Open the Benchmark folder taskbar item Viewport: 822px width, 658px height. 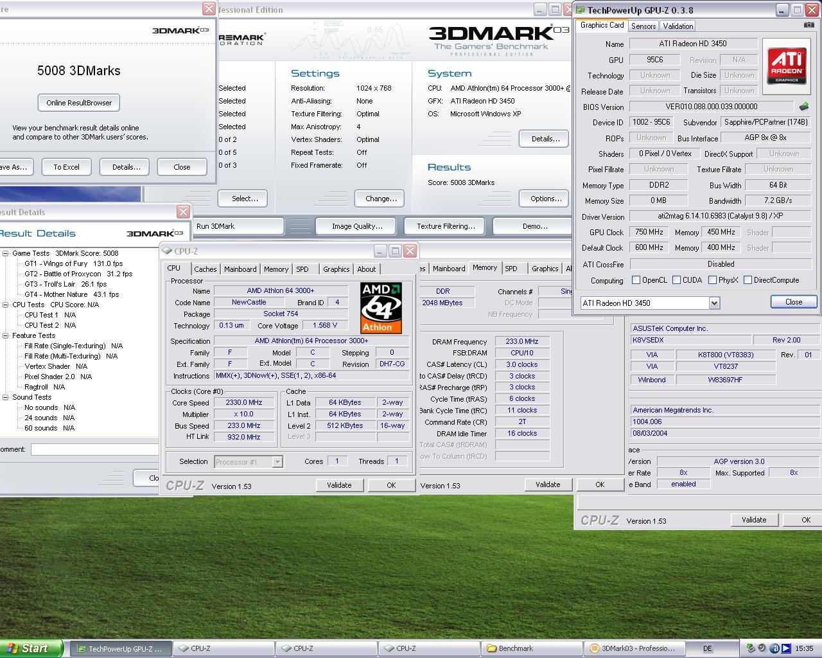(532, 648)
